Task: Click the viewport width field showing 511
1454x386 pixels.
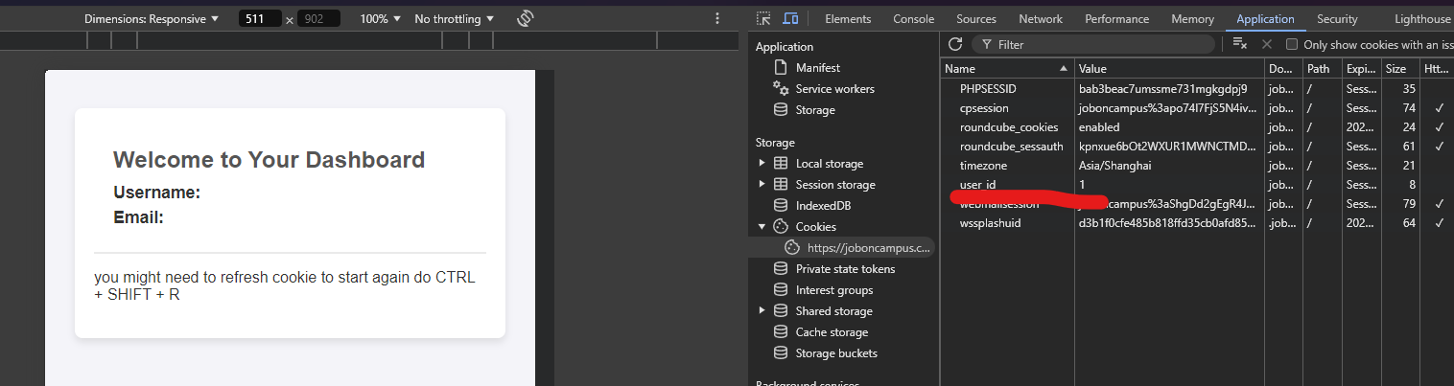Action: 260,19
